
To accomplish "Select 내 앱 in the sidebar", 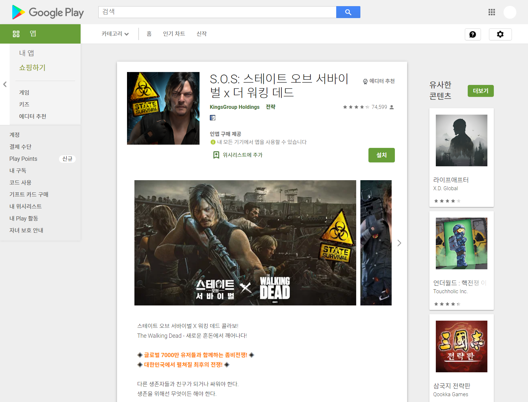I will click(x=26, y=53).
